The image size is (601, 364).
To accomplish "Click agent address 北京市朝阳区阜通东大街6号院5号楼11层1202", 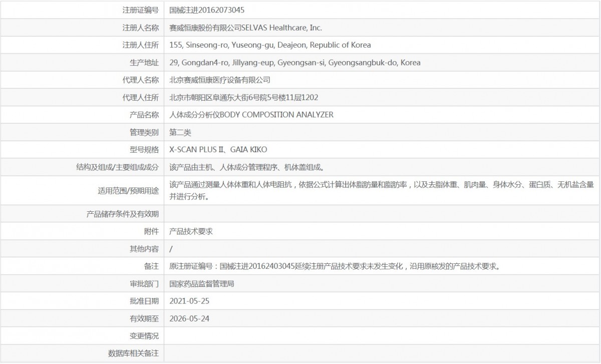I will click(x=244, y=98).
